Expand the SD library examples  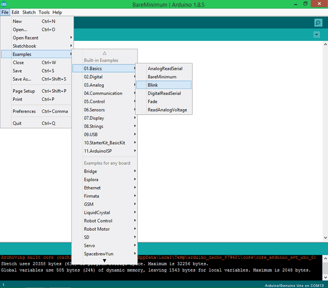point(104,237)
